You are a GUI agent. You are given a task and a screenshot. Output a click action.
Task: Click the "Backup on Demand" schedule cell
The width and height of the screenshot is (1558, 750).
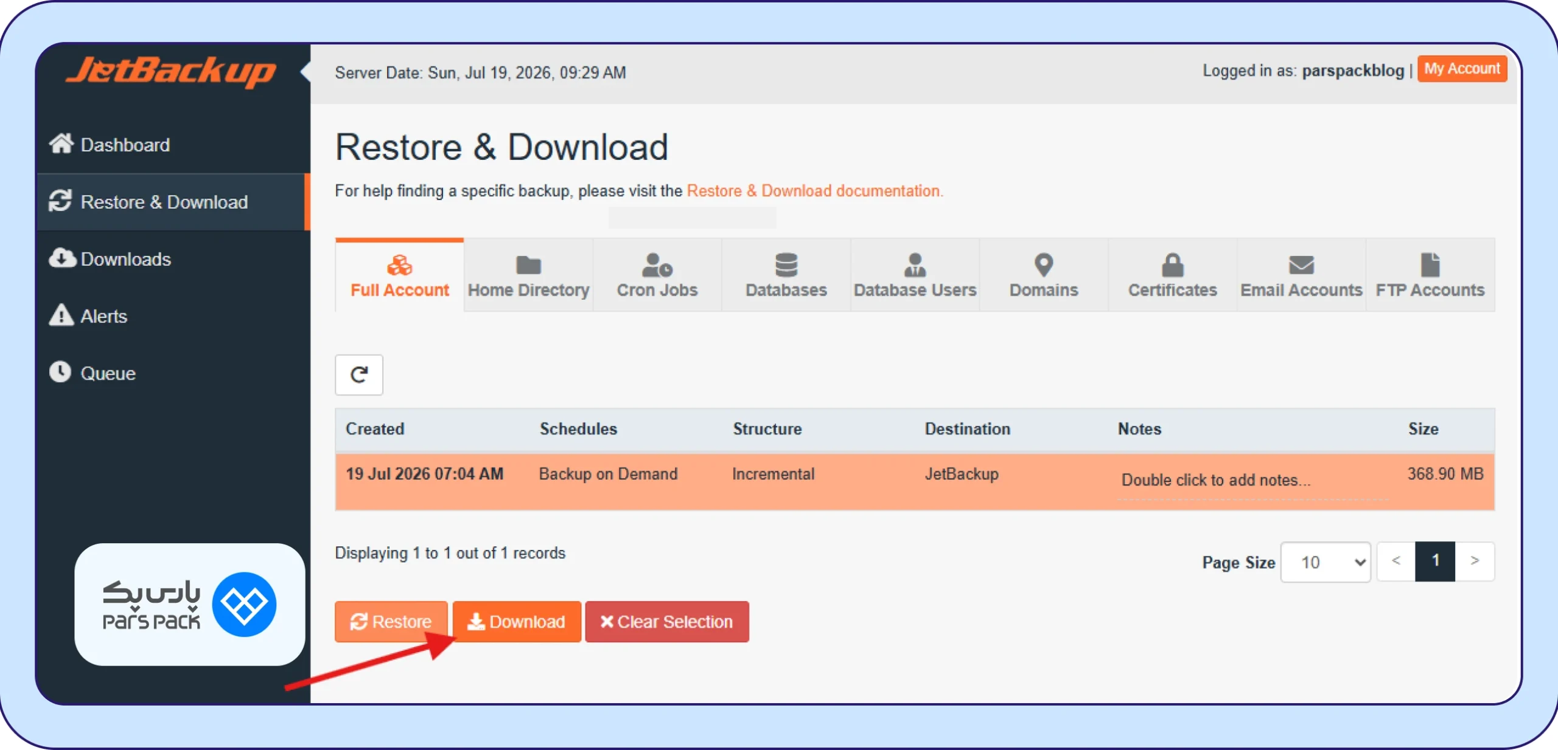coord(608,474)
